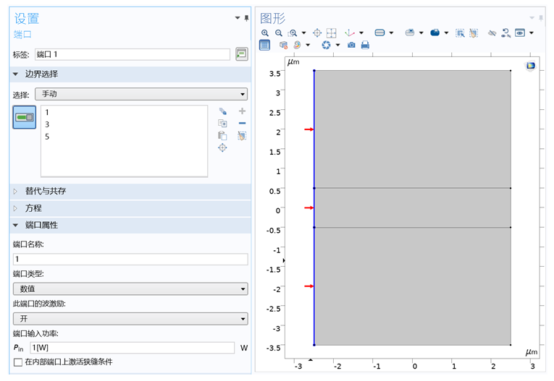This screenshot has width=554, height=381.
Task: Open the 此端口的波激励 开 dropdown
Action: tap(130, 319)
